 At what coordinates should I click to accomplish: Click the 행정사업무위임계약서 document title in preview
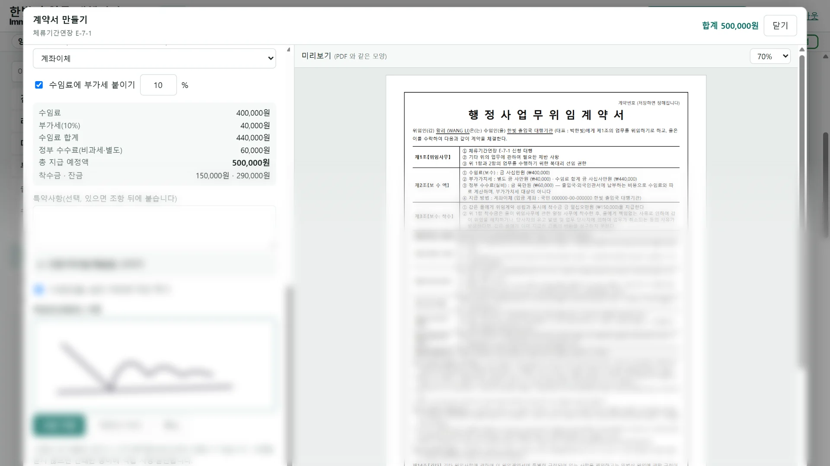(x=546, y=115)
